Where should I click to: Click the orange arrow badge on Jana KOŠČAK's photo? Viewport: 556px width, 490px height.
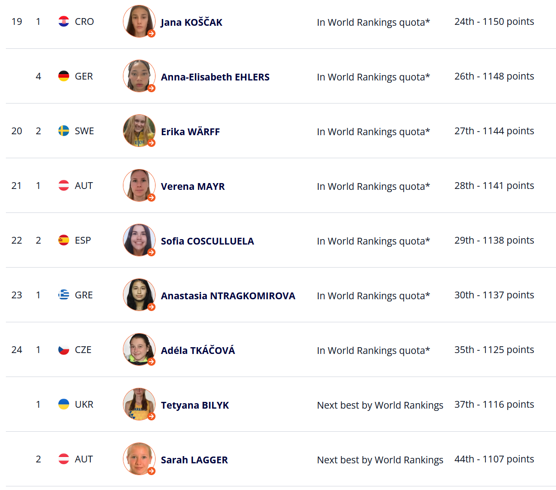tap(151, 33)
